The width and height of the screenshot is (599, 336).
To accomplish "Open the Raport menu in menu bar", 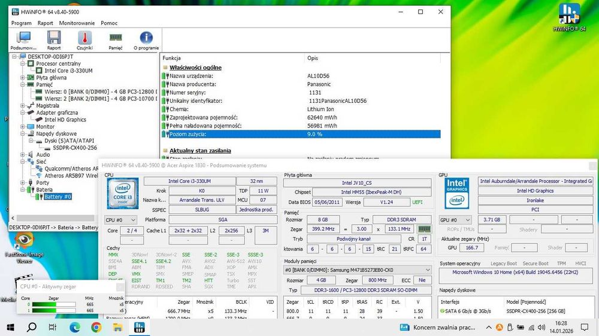I will (45, 23).
